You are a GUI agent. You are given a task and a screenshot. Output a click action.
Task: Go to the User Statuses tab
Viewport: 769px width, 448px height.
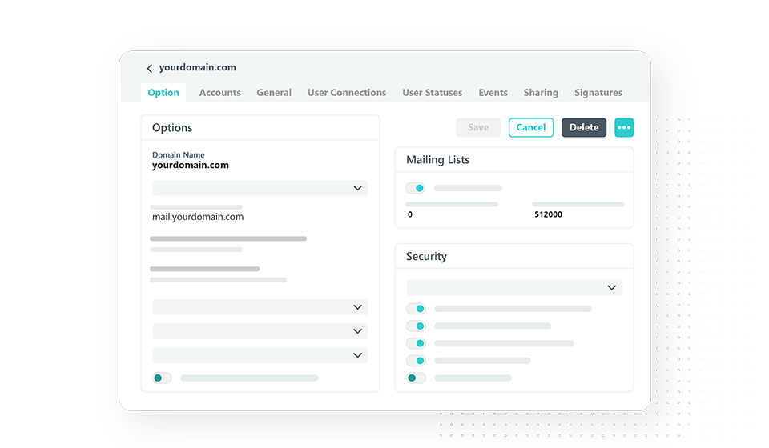coord(432,93)
